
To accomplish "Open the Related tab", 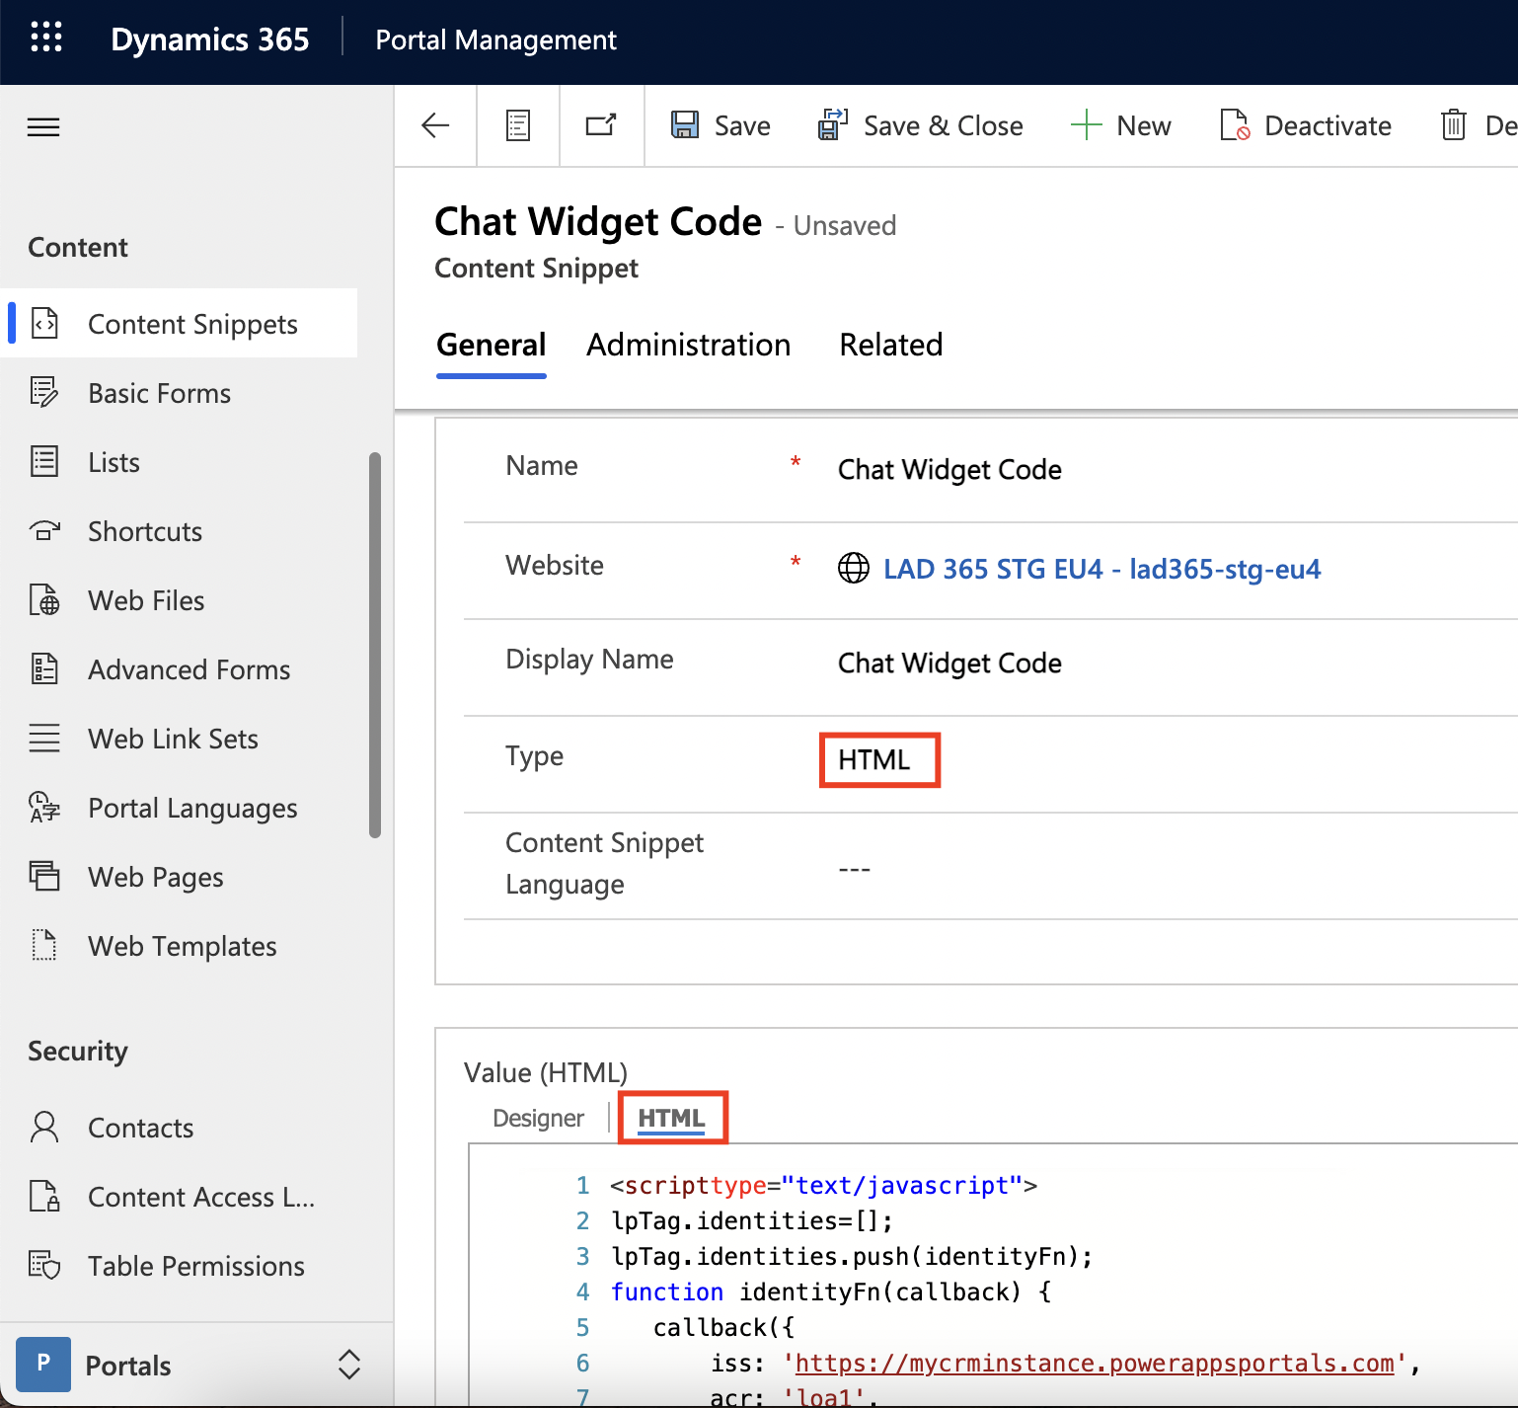I will (891, 345).
